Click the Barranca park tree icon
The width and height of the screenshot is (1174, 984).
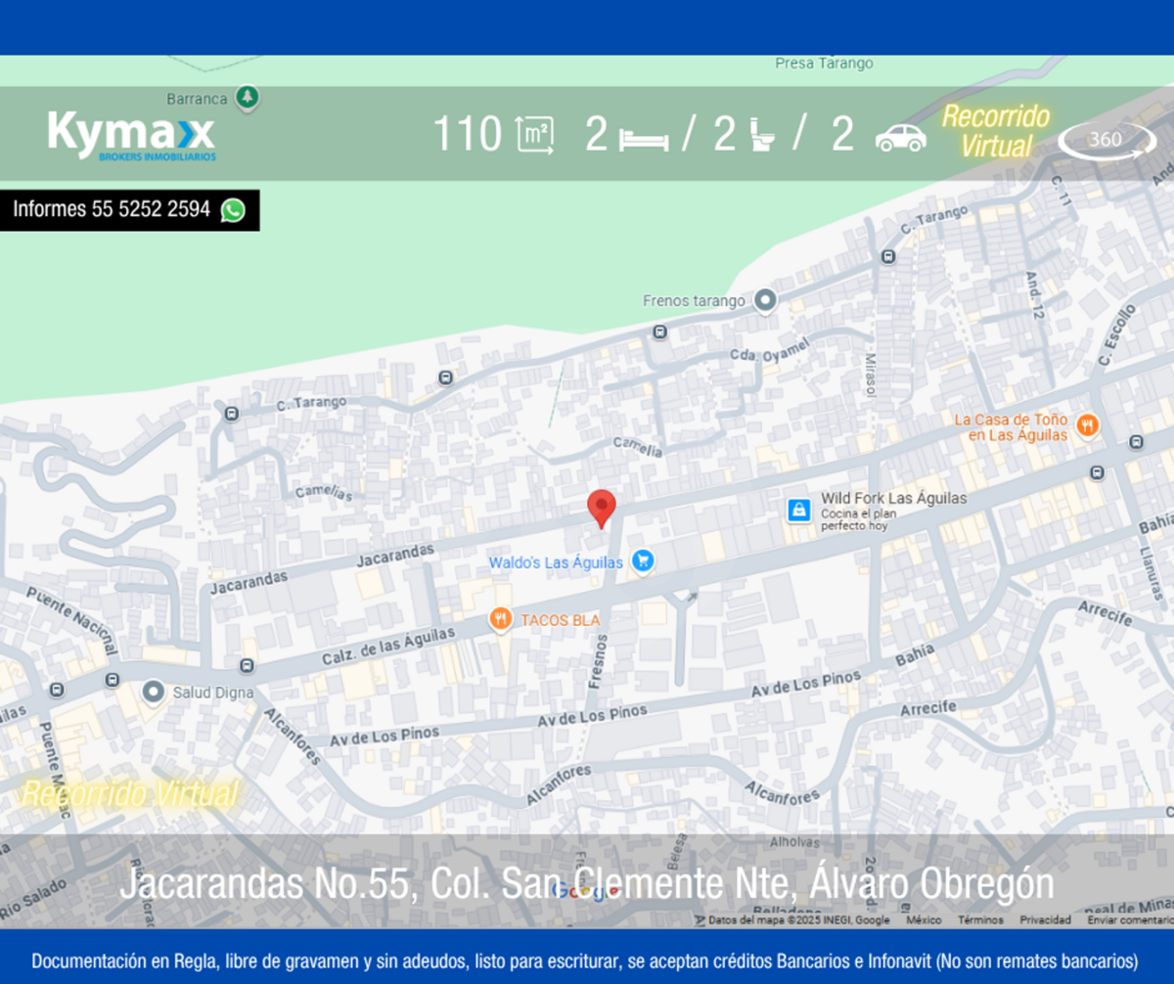248,97
